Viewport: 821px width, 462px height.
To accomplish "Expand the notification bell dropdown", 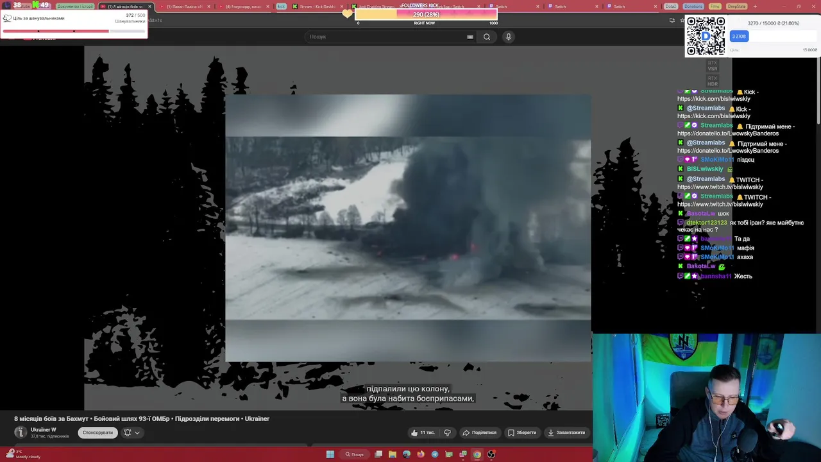I will click(x=131, y=432).
